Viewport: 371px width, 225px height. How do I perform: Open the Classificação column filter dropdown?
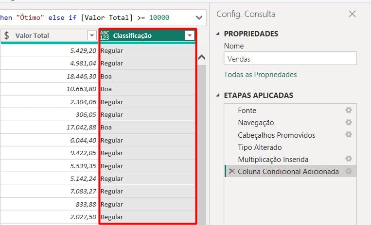189,35
